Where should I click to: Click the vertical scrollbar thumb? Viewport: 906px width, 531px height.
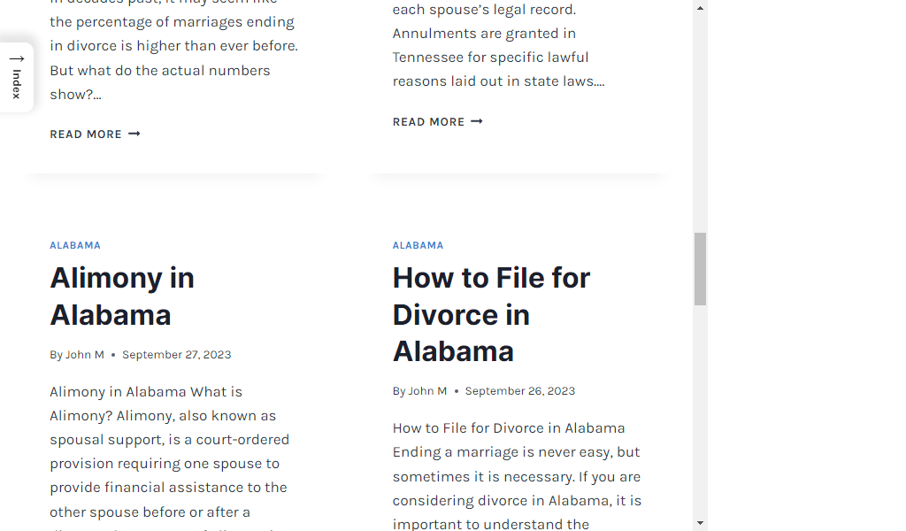point(701,269)
